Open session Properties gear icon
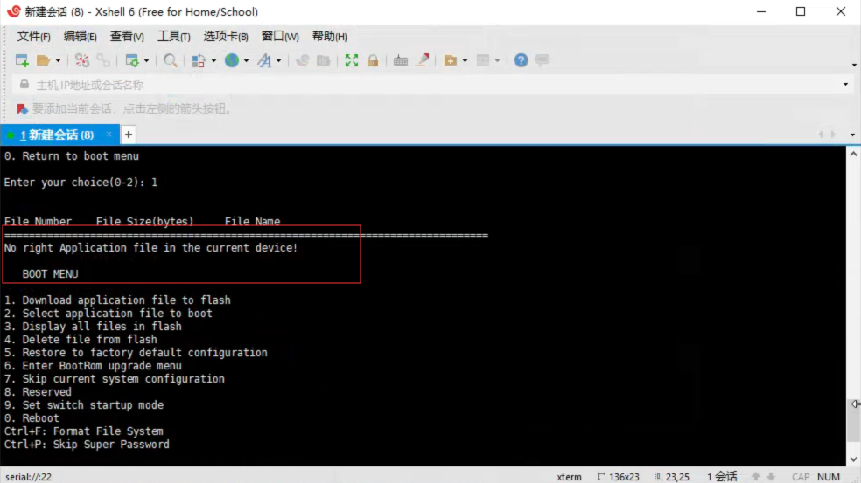 pos(132,60)
